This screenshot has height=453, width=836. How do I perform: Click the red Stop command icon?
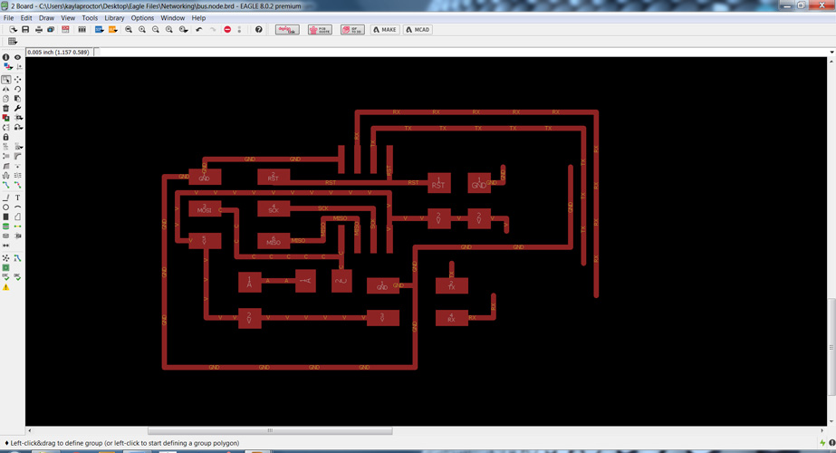tap(227, 29)
